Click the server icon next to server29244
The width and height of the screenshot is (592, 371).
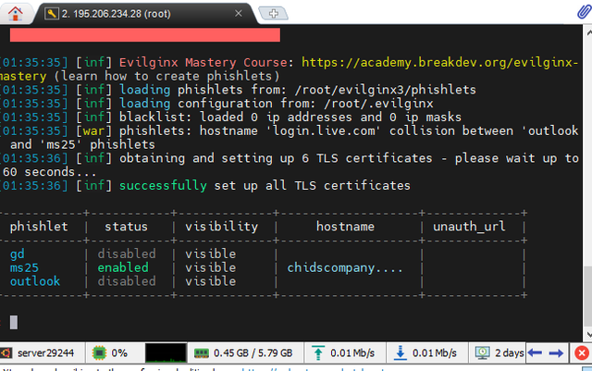(6, 352)
